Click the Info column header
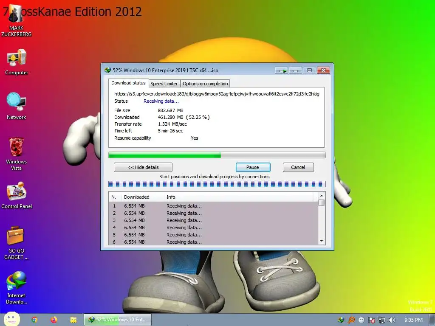The image size is (435, 326). (x=239, y=197)
